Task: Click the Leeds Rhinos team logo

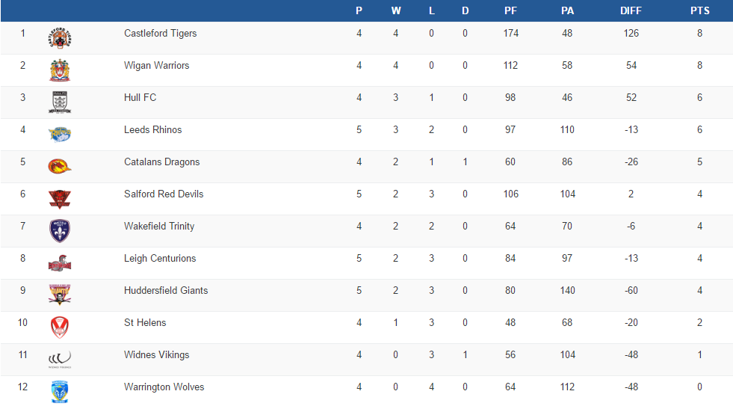Action: coord(60,135)
